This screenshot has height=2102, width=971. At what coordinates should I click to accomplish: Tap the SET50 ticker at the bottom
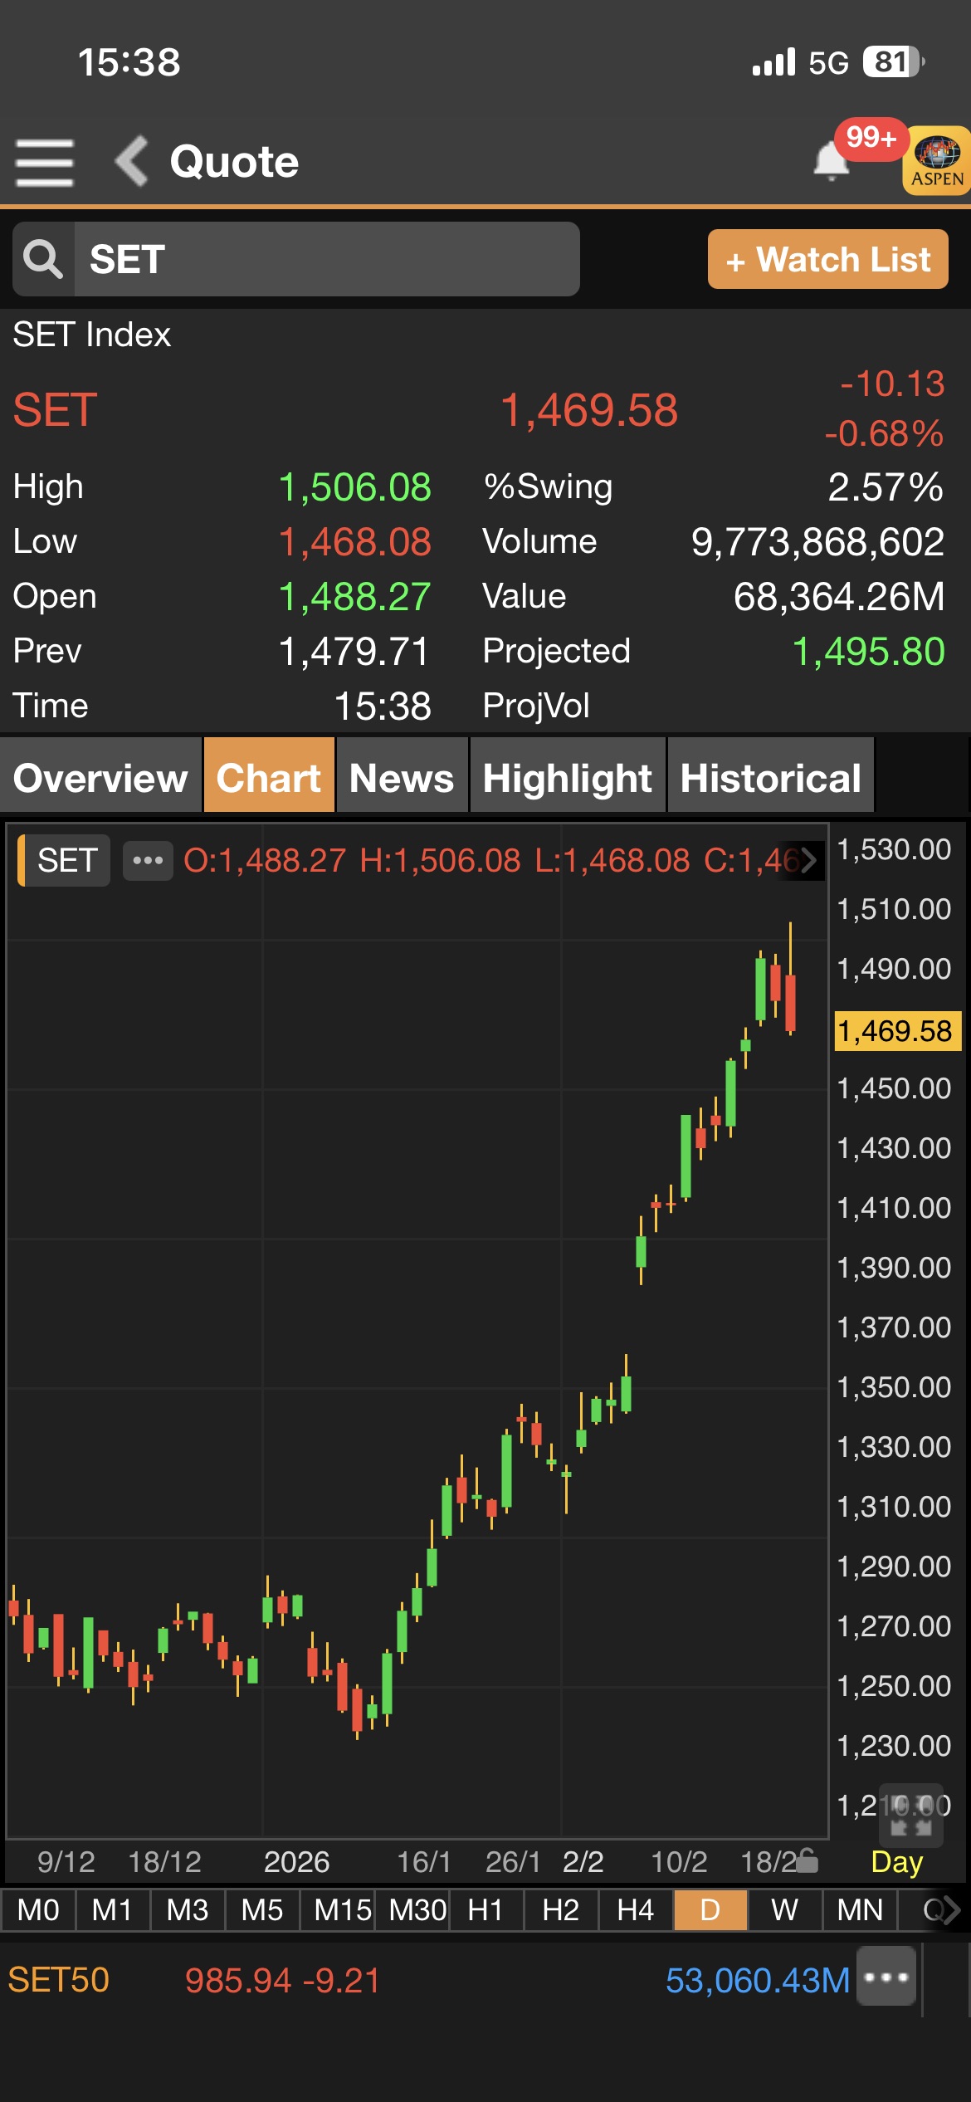pos(59,1980)
